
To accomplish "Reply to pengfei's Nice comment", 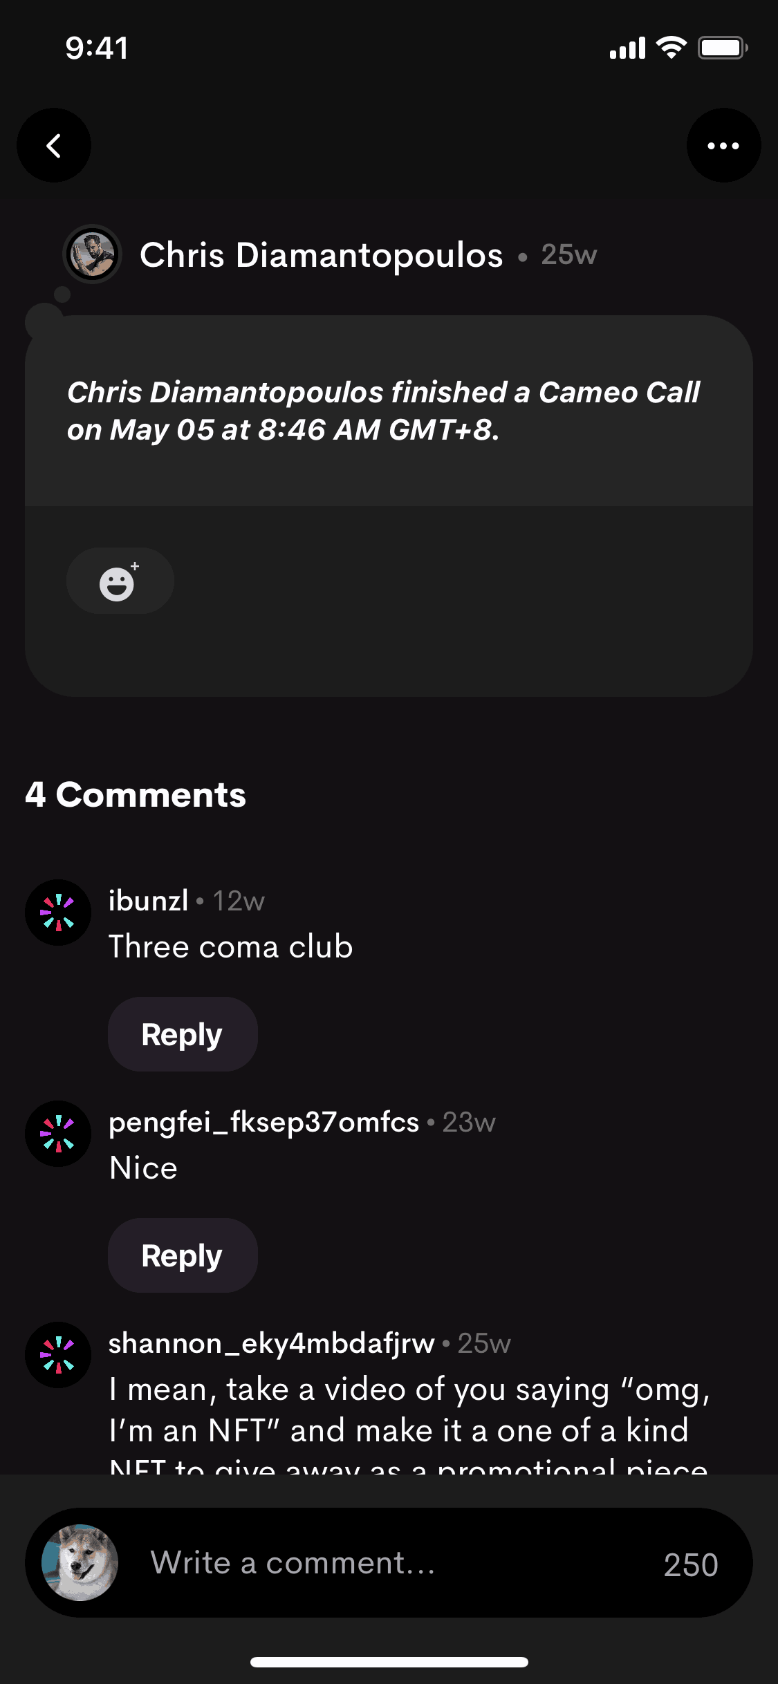I will coord(183,1255).
